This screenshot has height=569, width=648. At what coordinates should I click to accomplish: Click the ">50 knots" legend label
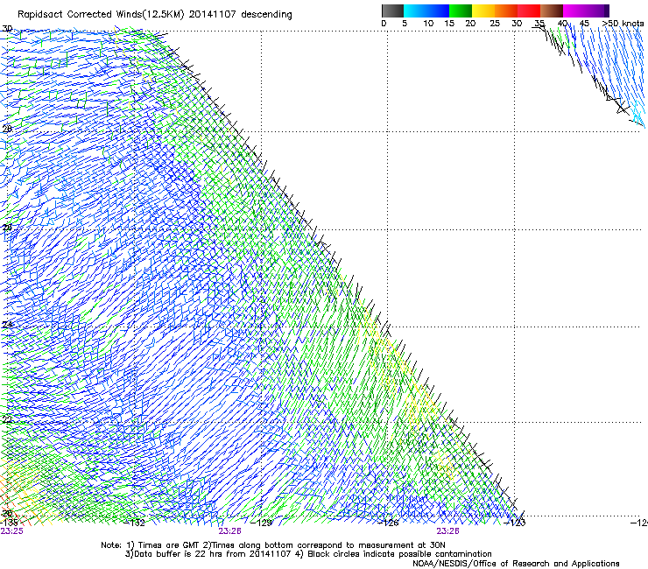tap(623, 24)
